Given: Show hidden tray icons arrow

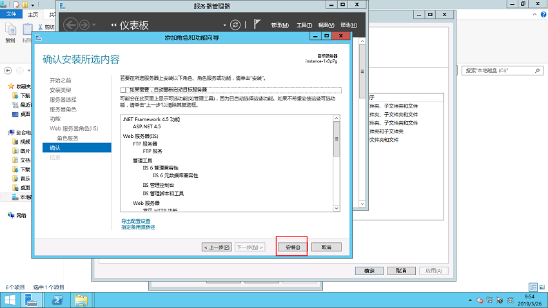Looking at the screenshot, I should pyautogui.click(x=470, y=300).
